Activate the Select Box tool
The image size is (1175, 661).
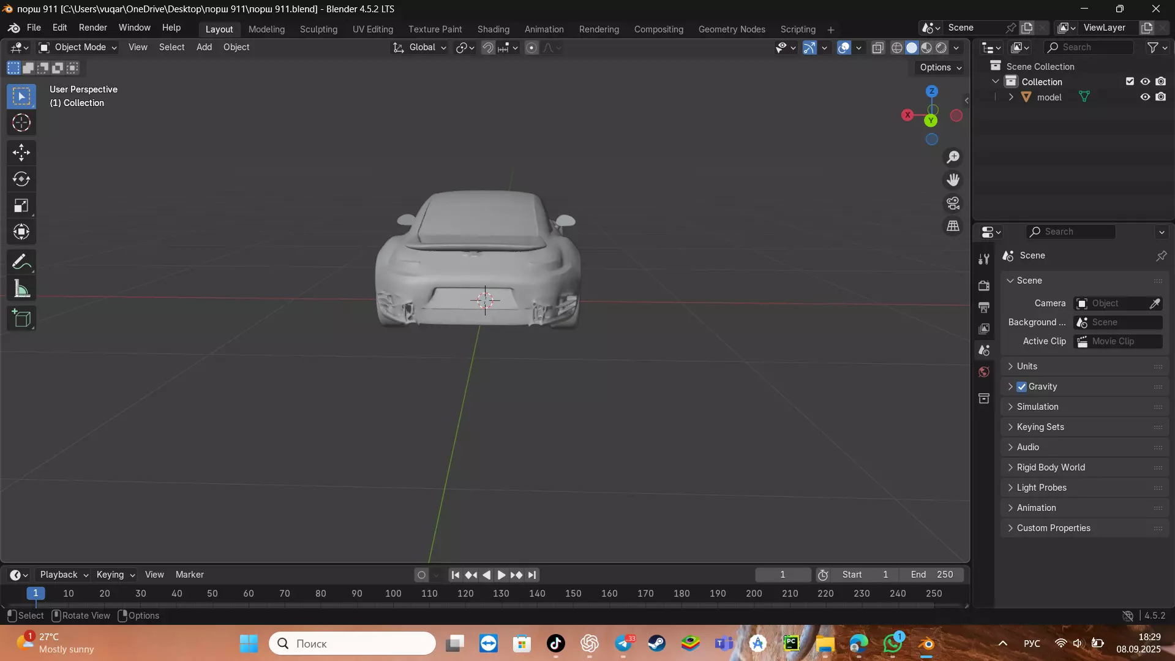21,97
